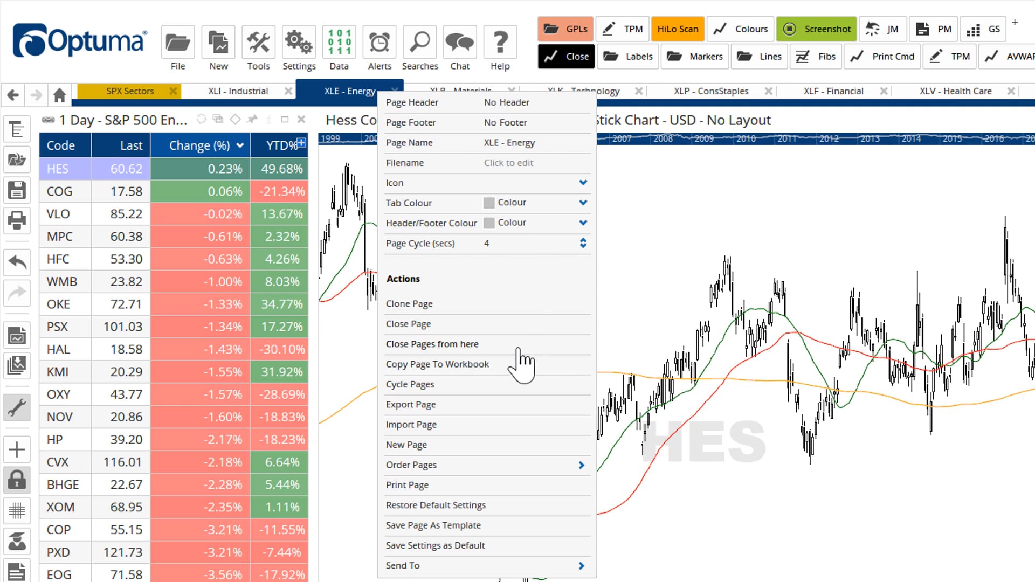The height and width of the screenshot is (582, 1035).
Task: Click the Home icon
Action: (x=59, y=95)
